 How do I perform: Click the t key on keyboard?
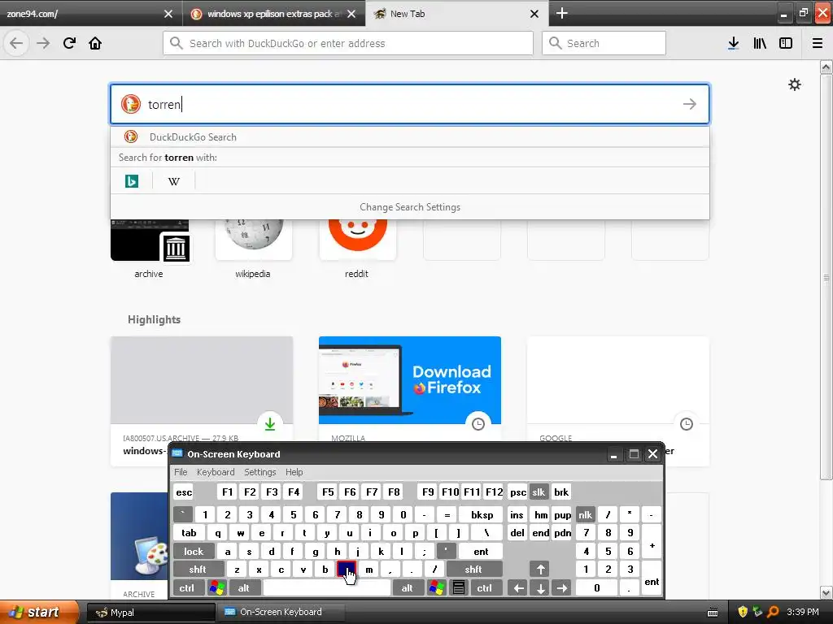[304, 533]
